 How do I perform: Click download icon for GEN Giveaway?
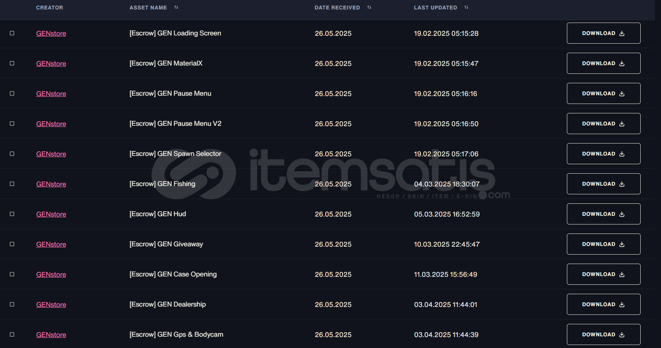pyautogui.click(x=622, y=244)
